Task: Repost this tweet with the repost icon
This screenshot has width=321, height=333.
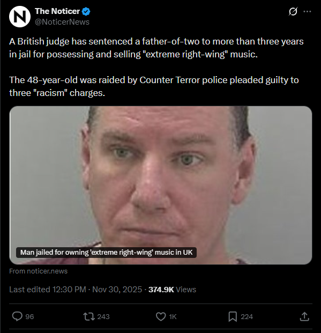Action: (x=89, y=316)
